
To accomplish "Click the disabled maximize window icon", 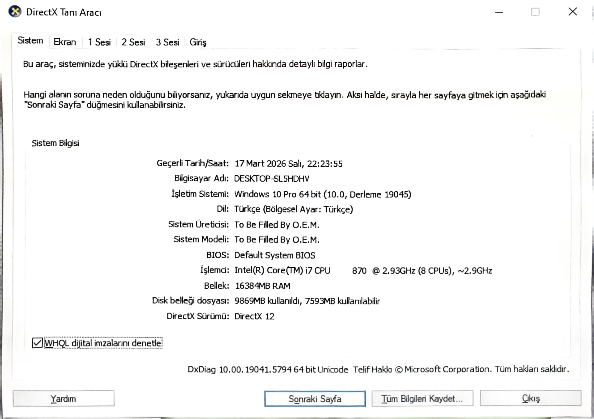I will (535, 12).
